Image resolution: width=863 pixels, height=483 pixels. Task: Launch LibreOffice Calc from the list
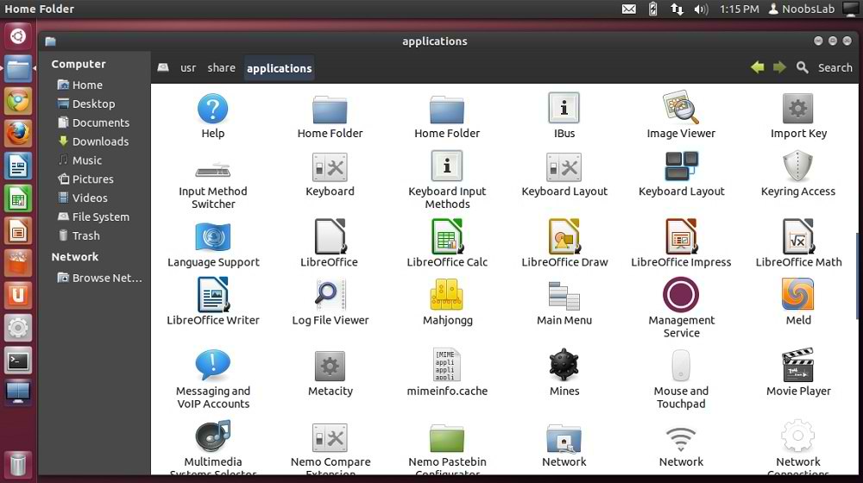447,236
